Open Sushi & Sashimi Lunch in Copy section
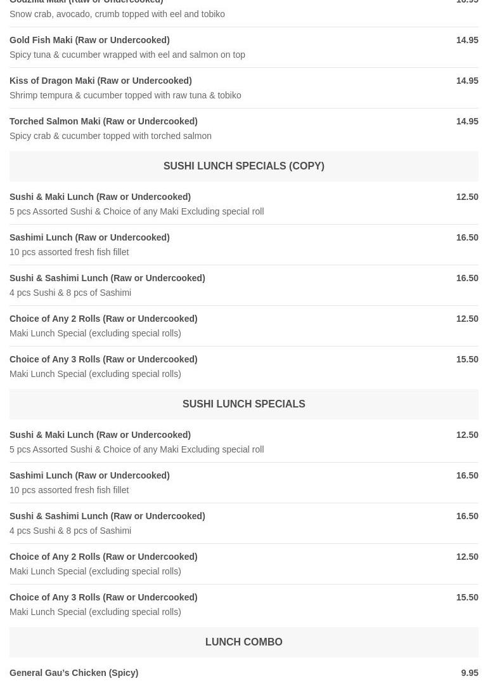488x688 pixels. tap(107, 278)
